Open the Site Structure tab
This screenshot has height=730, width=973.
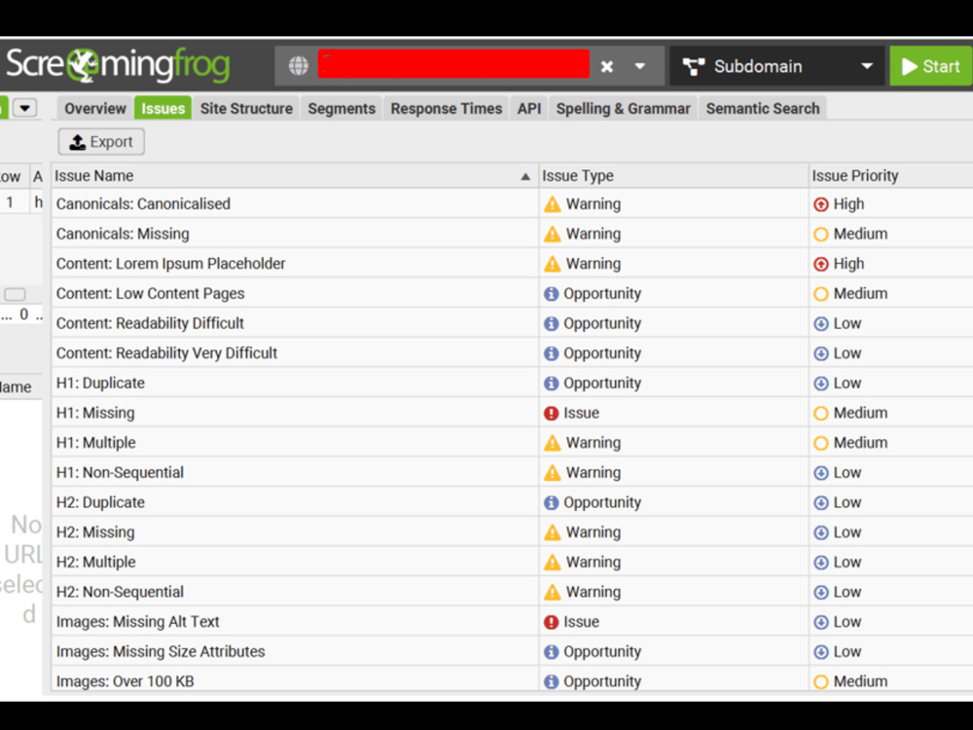[x=246, y=109]
